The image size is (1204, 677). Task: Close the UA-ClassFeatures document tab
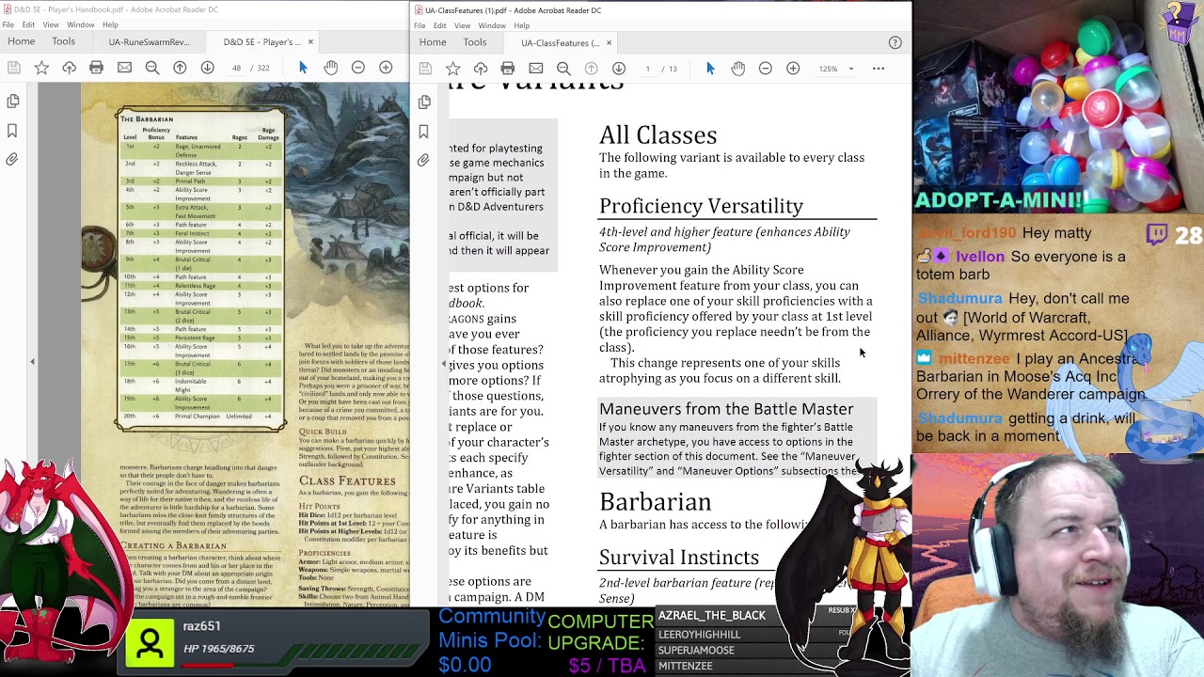click(x=609, y=43)
